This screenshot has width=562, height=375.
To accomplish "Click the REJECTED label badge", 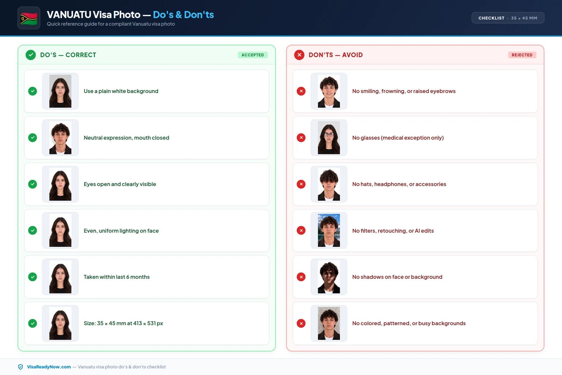I will 522,55.
